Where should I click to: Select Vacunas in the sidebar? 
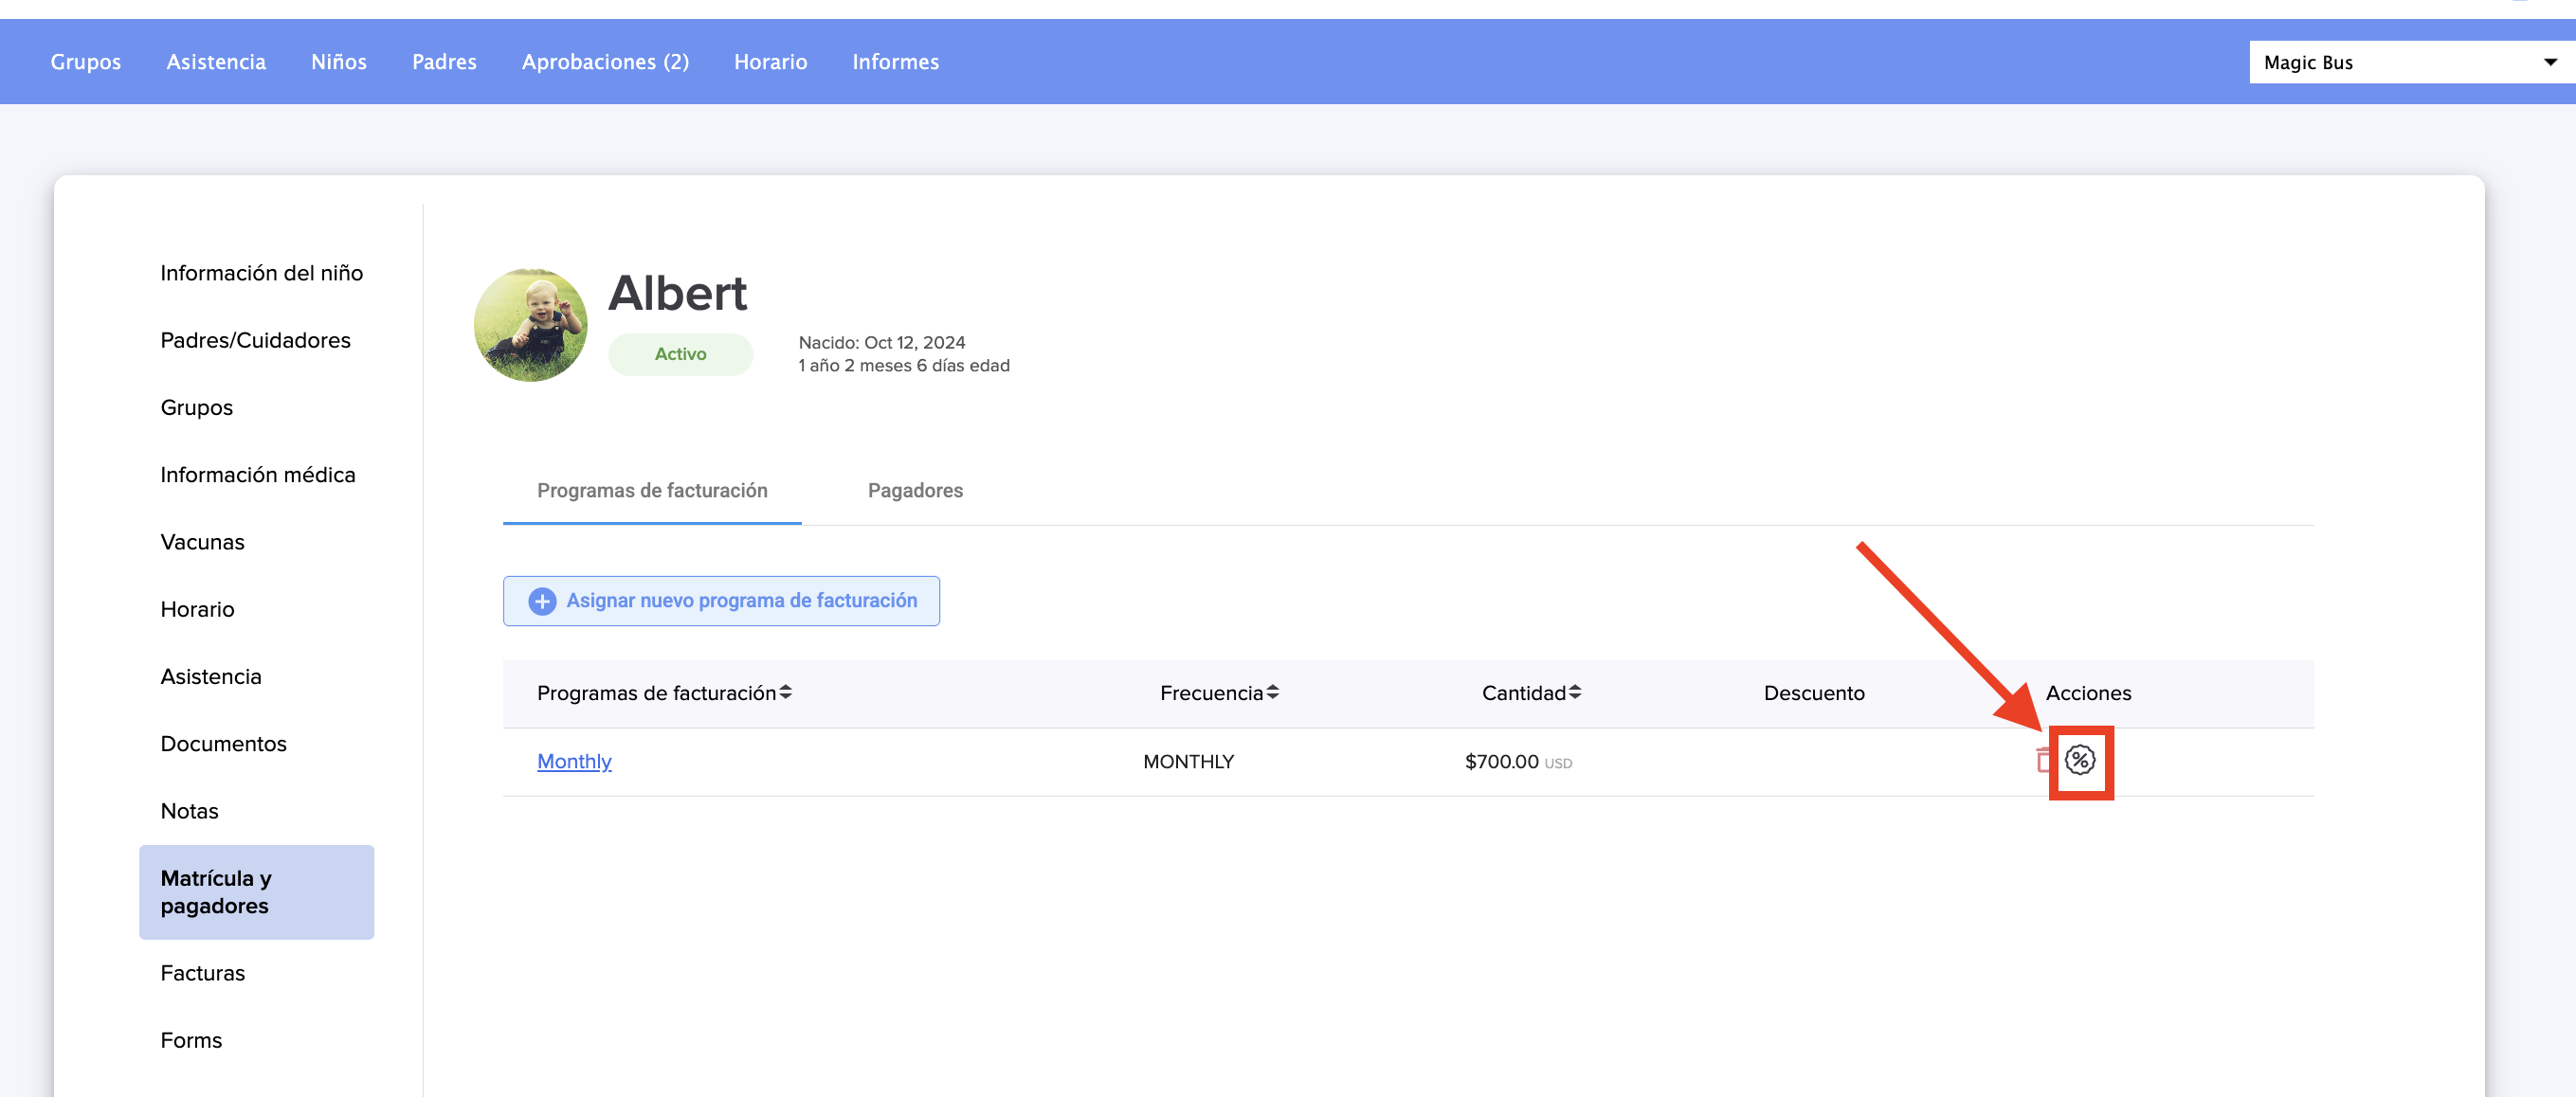[x=202, y=542]
